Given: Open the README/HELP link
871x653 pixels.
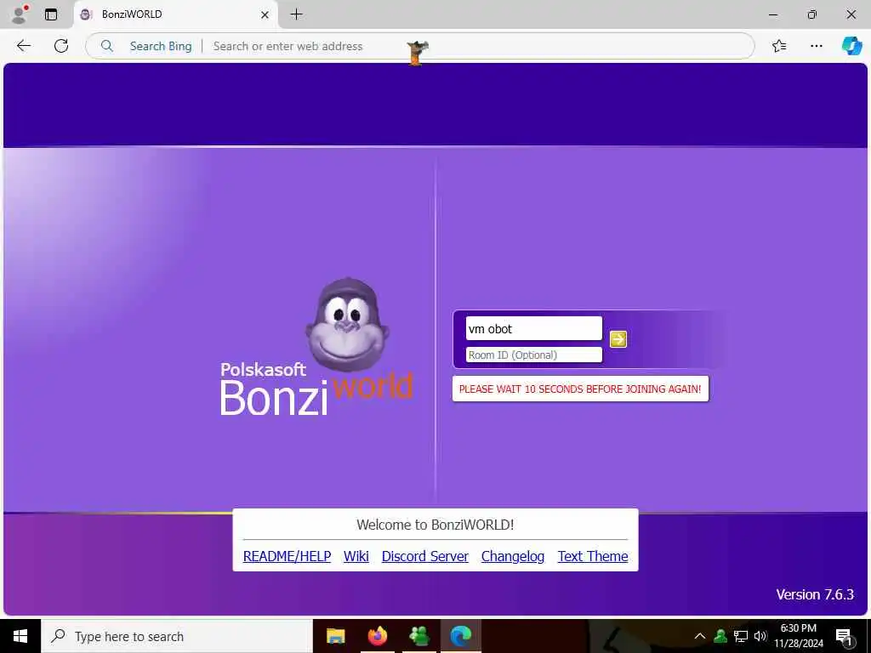Looking at the screenshot, I should pos(287,556).
